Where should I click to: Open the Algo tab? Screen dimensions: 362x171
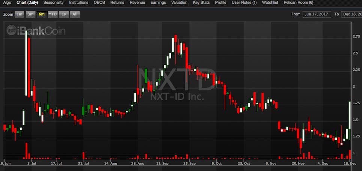tap(7, 3)
